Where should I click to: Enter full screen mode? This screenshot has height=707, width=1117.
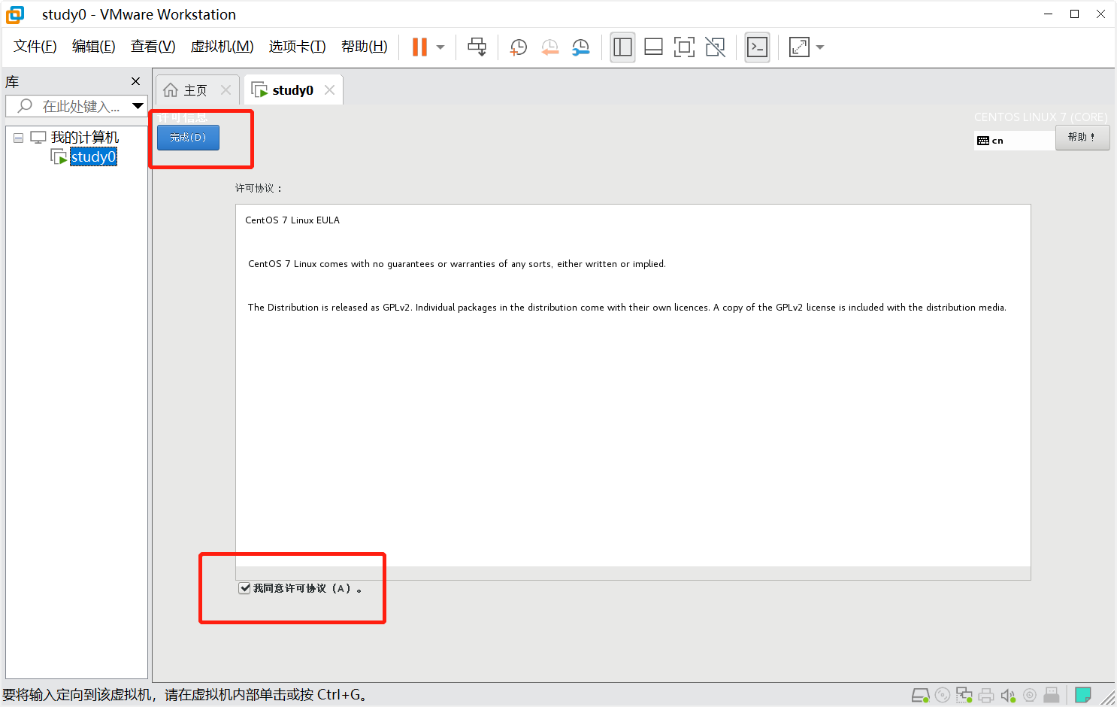pos(684,47)
